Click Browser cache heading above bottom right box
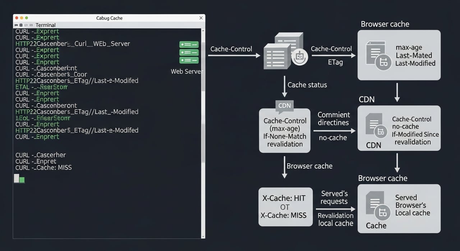Viewport: 460px width, 251px height. point(383,178)
